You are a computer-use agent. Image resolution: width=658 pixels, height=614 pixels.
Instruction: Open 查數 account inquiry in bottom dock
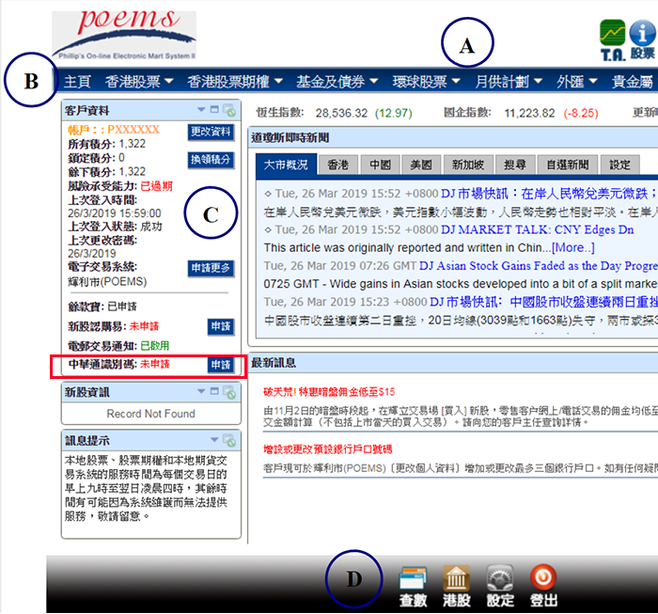tap(414, 585)
